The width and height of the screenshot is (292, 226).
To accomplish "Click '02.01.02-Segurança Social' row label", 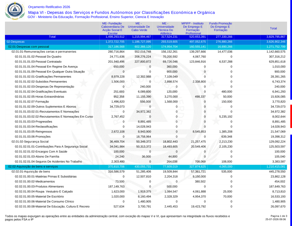I will pos(30,142).
